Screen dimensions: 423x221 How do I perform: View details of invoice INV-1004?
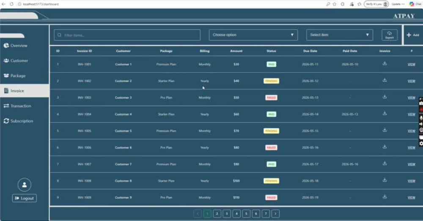(x=411, y=114)
